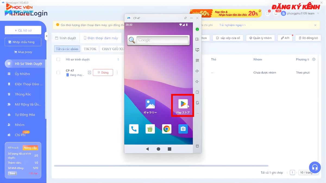Open the ギャラリー gallery app
Viewport: 326px width, 183px height.
(x=150, y=104)
